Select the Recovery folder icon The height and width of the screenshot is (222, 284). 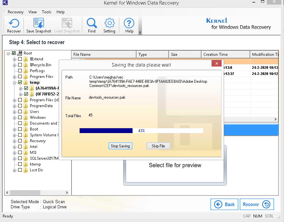point(26,141)
